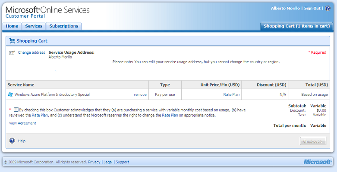Click the '* Required' red note
337x172 pixels.
[317, 52]
